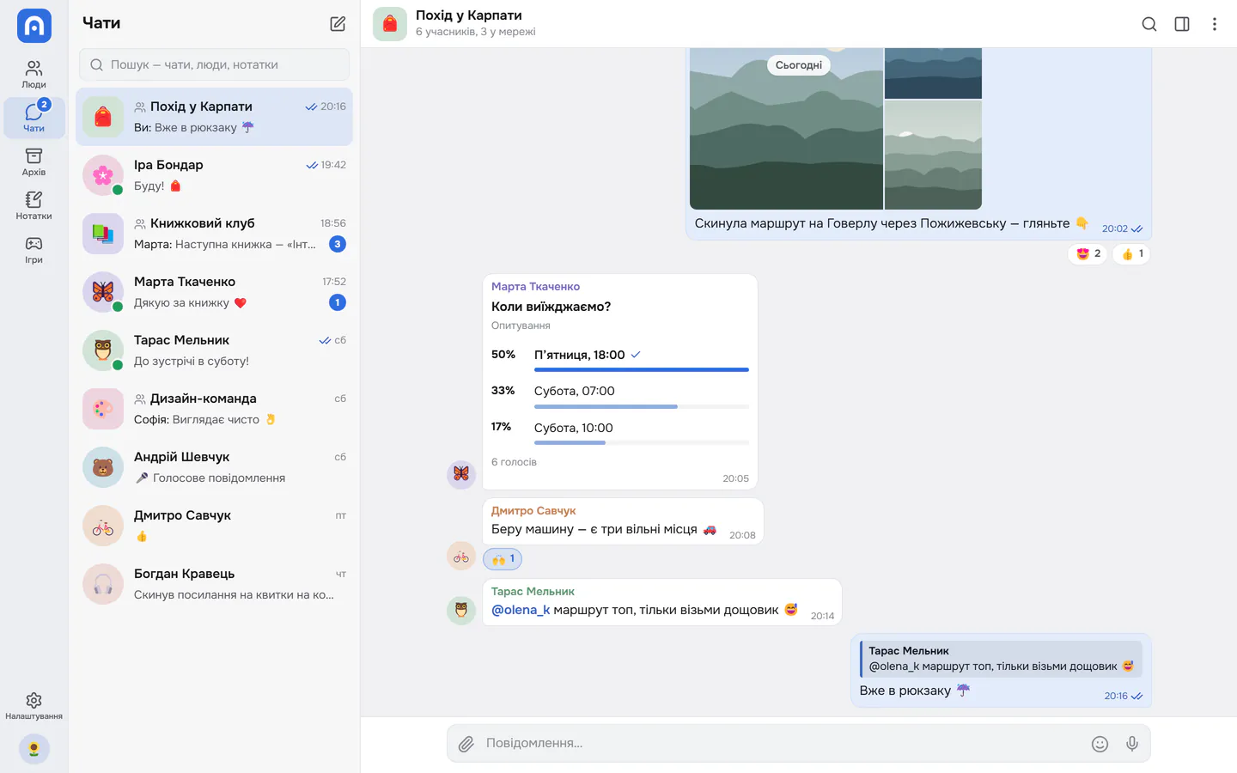Open Налаштування settings gear

pyautogui.click(x=34, y=706)
